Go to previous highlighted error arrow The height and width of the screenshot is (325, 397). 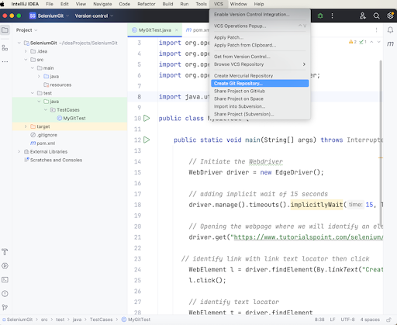(x=371, y=42)
